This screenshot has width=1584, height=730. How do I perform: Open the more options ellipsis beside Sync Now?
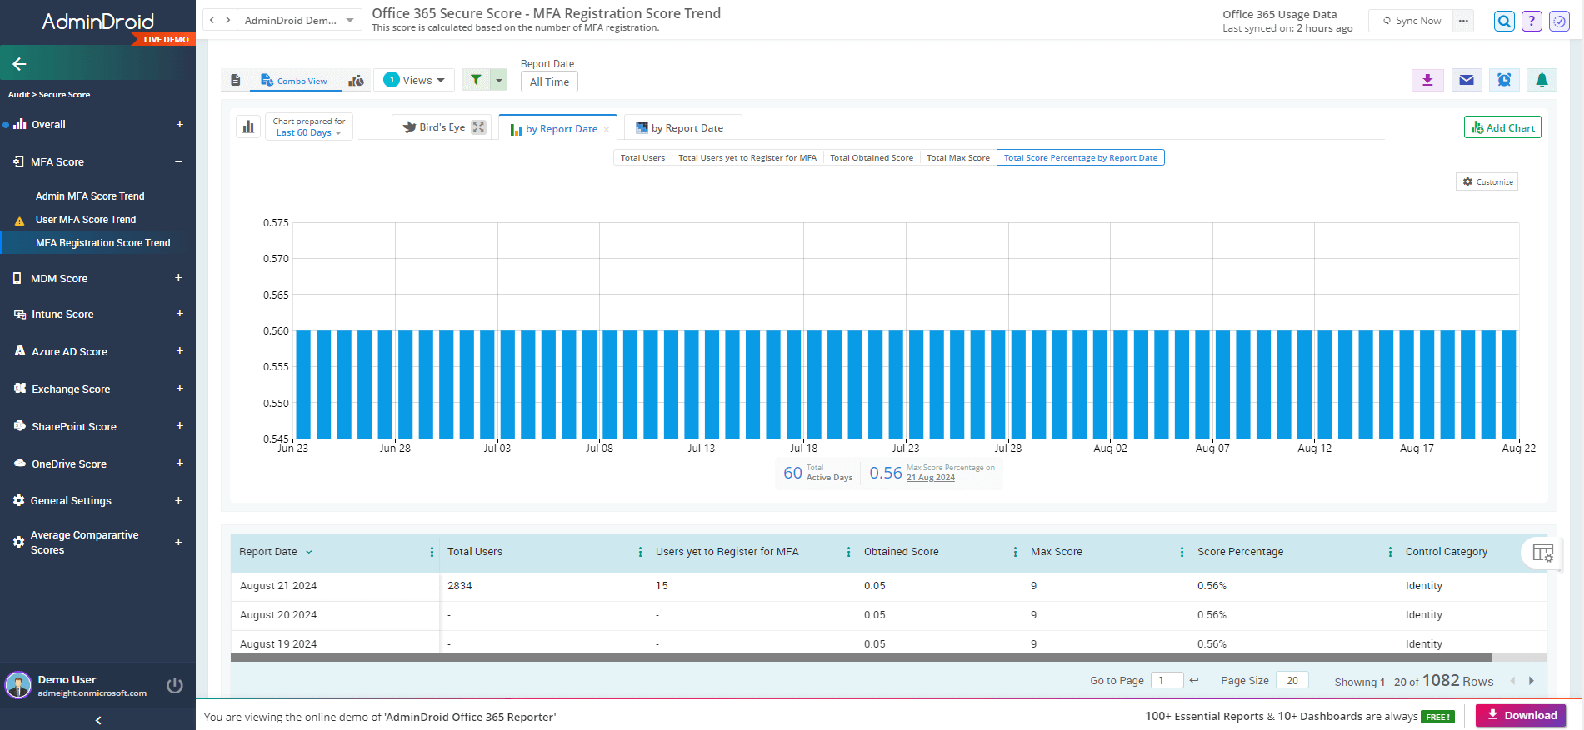pyautogui.click(x=1463, y=21)
